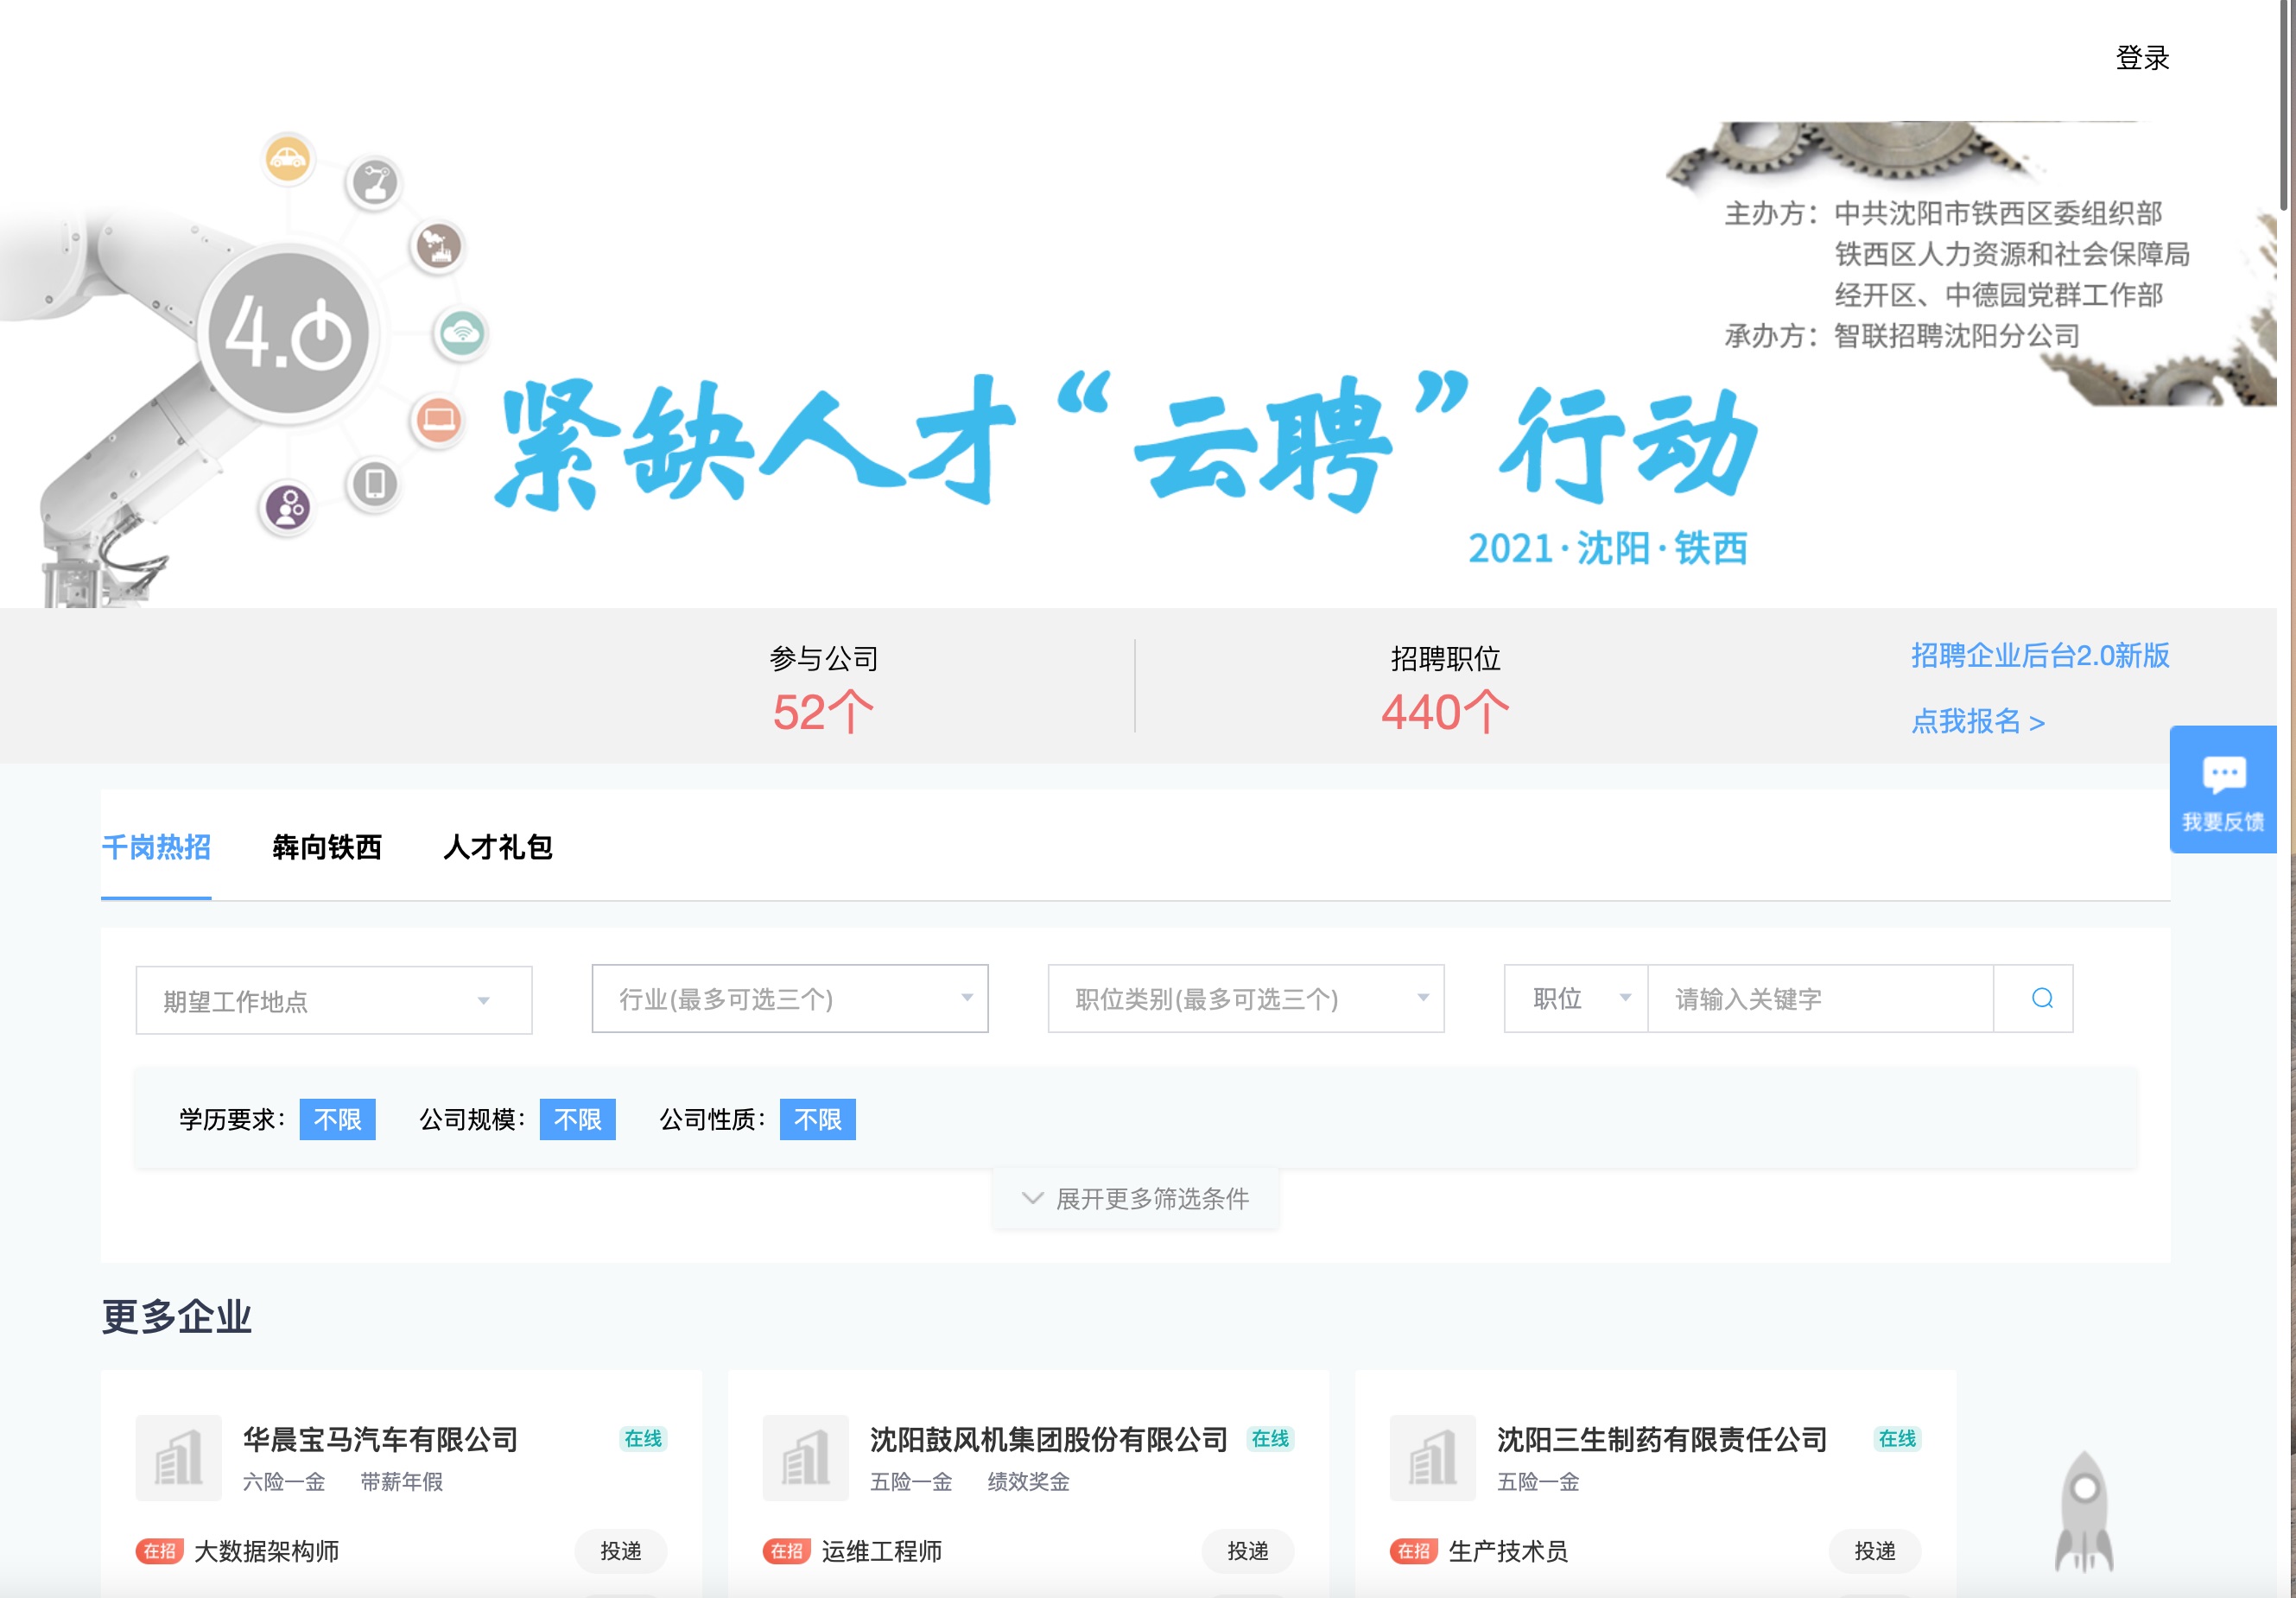This screenshot has height=1598, width=2296.
Task: Click the search magnifier icon
Action: pos(2041,998)
